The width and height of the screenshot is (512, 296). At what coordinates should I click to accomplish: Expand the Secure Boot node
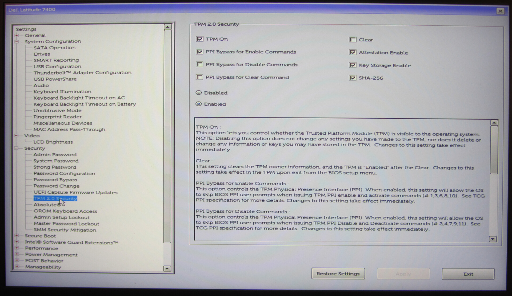tap(17, 236)
